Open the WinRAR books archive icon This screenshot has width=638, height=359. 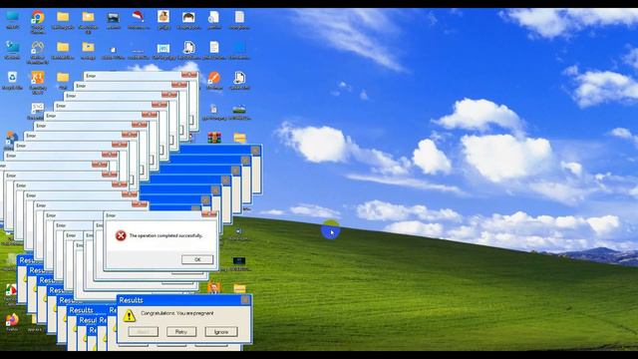point(214,138)
